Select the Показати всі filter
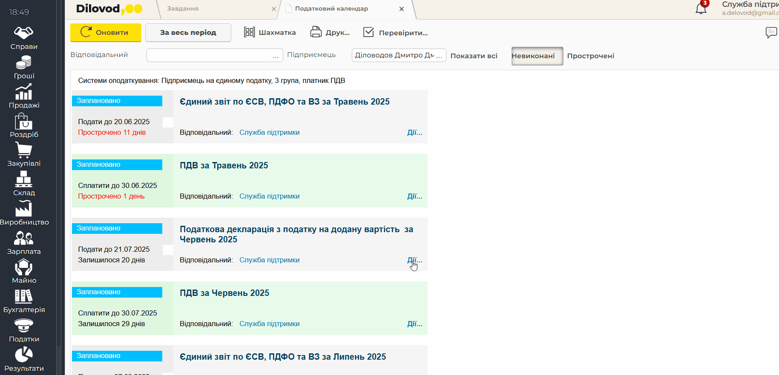This screenshot has height=375, width=779. click(474, 56)
